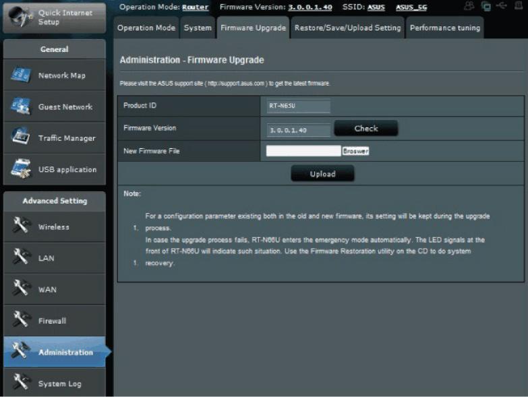Click the Upload button
The width and height of the screenshot is (528, 397).
click(322, 174)
